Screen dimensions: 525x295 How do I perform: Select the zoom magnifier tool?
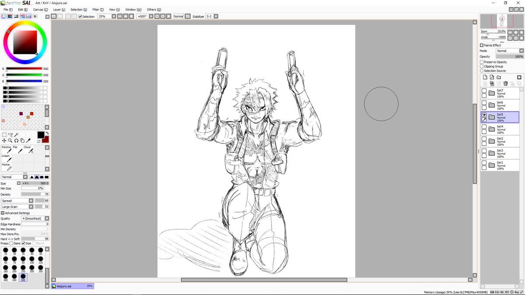pyautogui.click(x=10, y=141)
